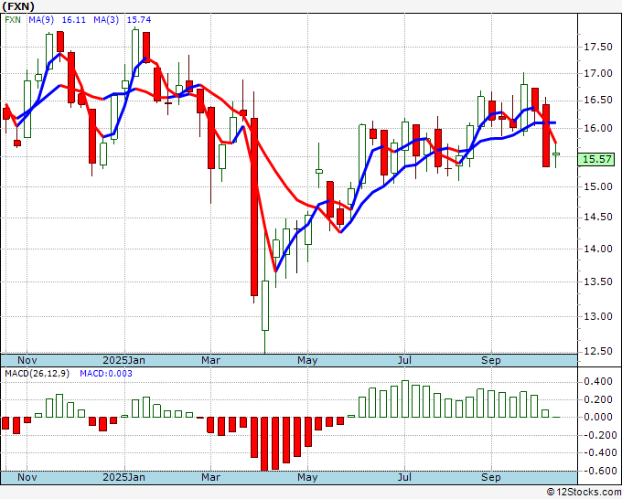The width and height of the screenshot is (622, 499).
Task: Click the deepest red MACD histogram bar
Action: pos(264,443)
